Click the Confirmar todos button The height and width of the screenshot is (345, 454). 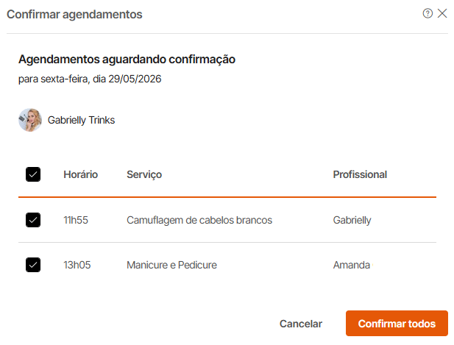pos(397,324)
